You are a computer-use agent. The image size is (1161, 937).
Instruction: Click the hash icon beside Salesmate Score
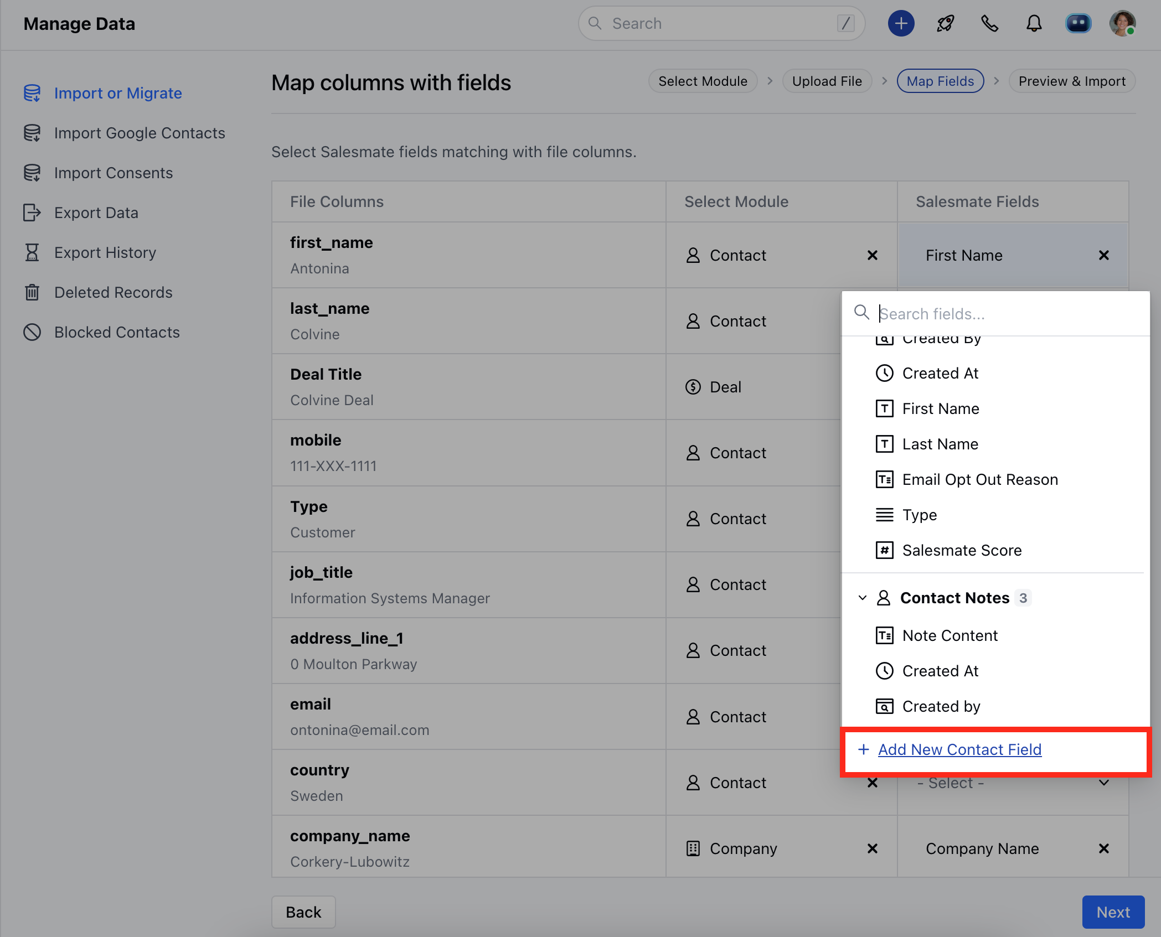tap(884, 550)
